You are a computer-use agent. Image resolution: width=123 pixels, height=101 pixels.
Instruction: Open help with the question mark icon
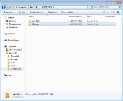point(118,12)
